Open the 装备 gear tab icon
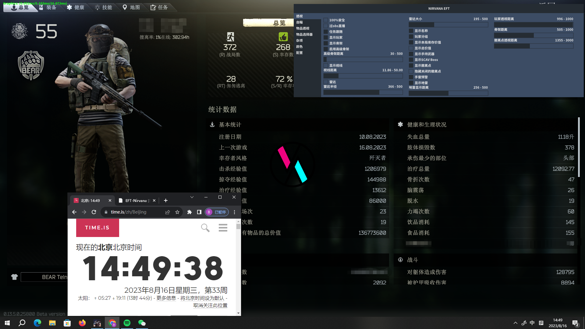The width and height of the screenshot is (585, 329). (x=41, y=7)
